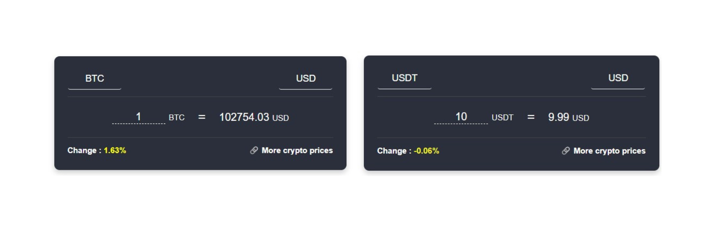The image size is (703, 227).
Task: Click the 1.63% change value
Action: point(115,150)
